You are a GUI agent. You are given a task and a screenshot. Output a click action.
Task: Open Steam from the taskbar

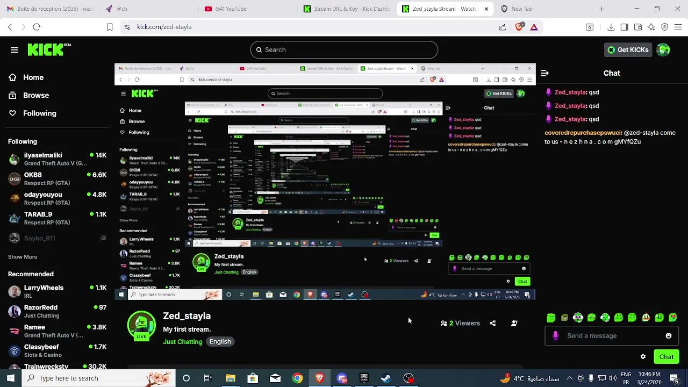386,378
